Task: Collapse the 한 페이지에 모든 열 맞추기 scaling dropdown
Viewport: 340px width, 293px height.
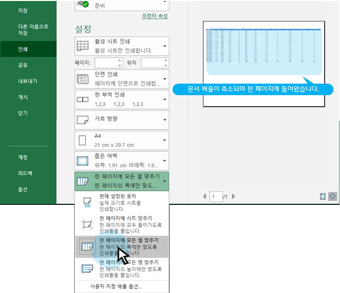Action: pos(122,181)
